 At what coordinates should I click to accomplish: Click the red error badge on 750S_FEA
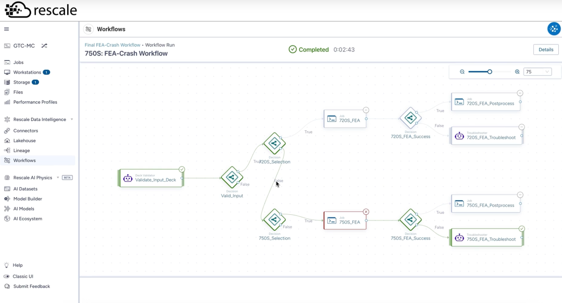pos(366,212)
